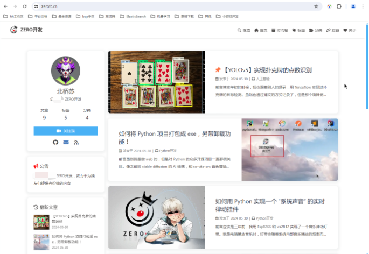Open the desktop clouds post cover image
This screenshot has width=369, height=254.
click(290, 150)
